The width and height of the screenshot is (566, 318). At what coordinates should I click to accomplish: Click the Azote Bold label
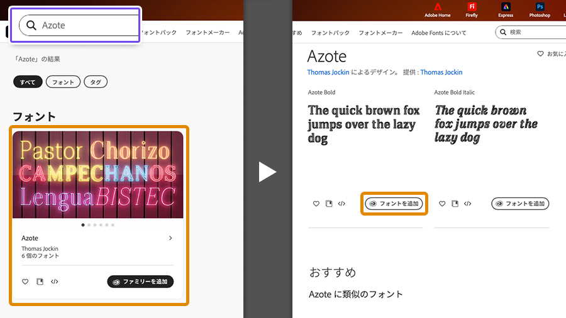(x=321, y=92)
